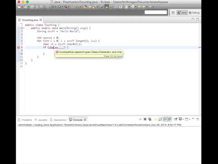Screen dimensions: 218x164
Task: Open the Display Selected Console dropdown
Action: pyautogui.click(x=183, y=119)
